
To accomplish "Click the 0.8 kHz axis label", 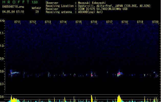I will pyautogui.click(x=2, y=71).
